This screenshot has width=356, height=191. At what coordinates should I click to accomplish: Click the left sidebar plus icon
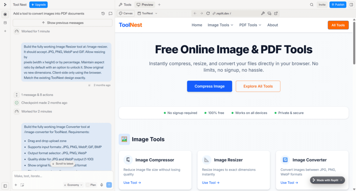(x=5, y=31)
